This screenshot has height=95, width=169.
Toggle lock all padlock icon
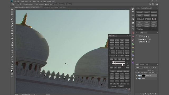click(147, 73)
